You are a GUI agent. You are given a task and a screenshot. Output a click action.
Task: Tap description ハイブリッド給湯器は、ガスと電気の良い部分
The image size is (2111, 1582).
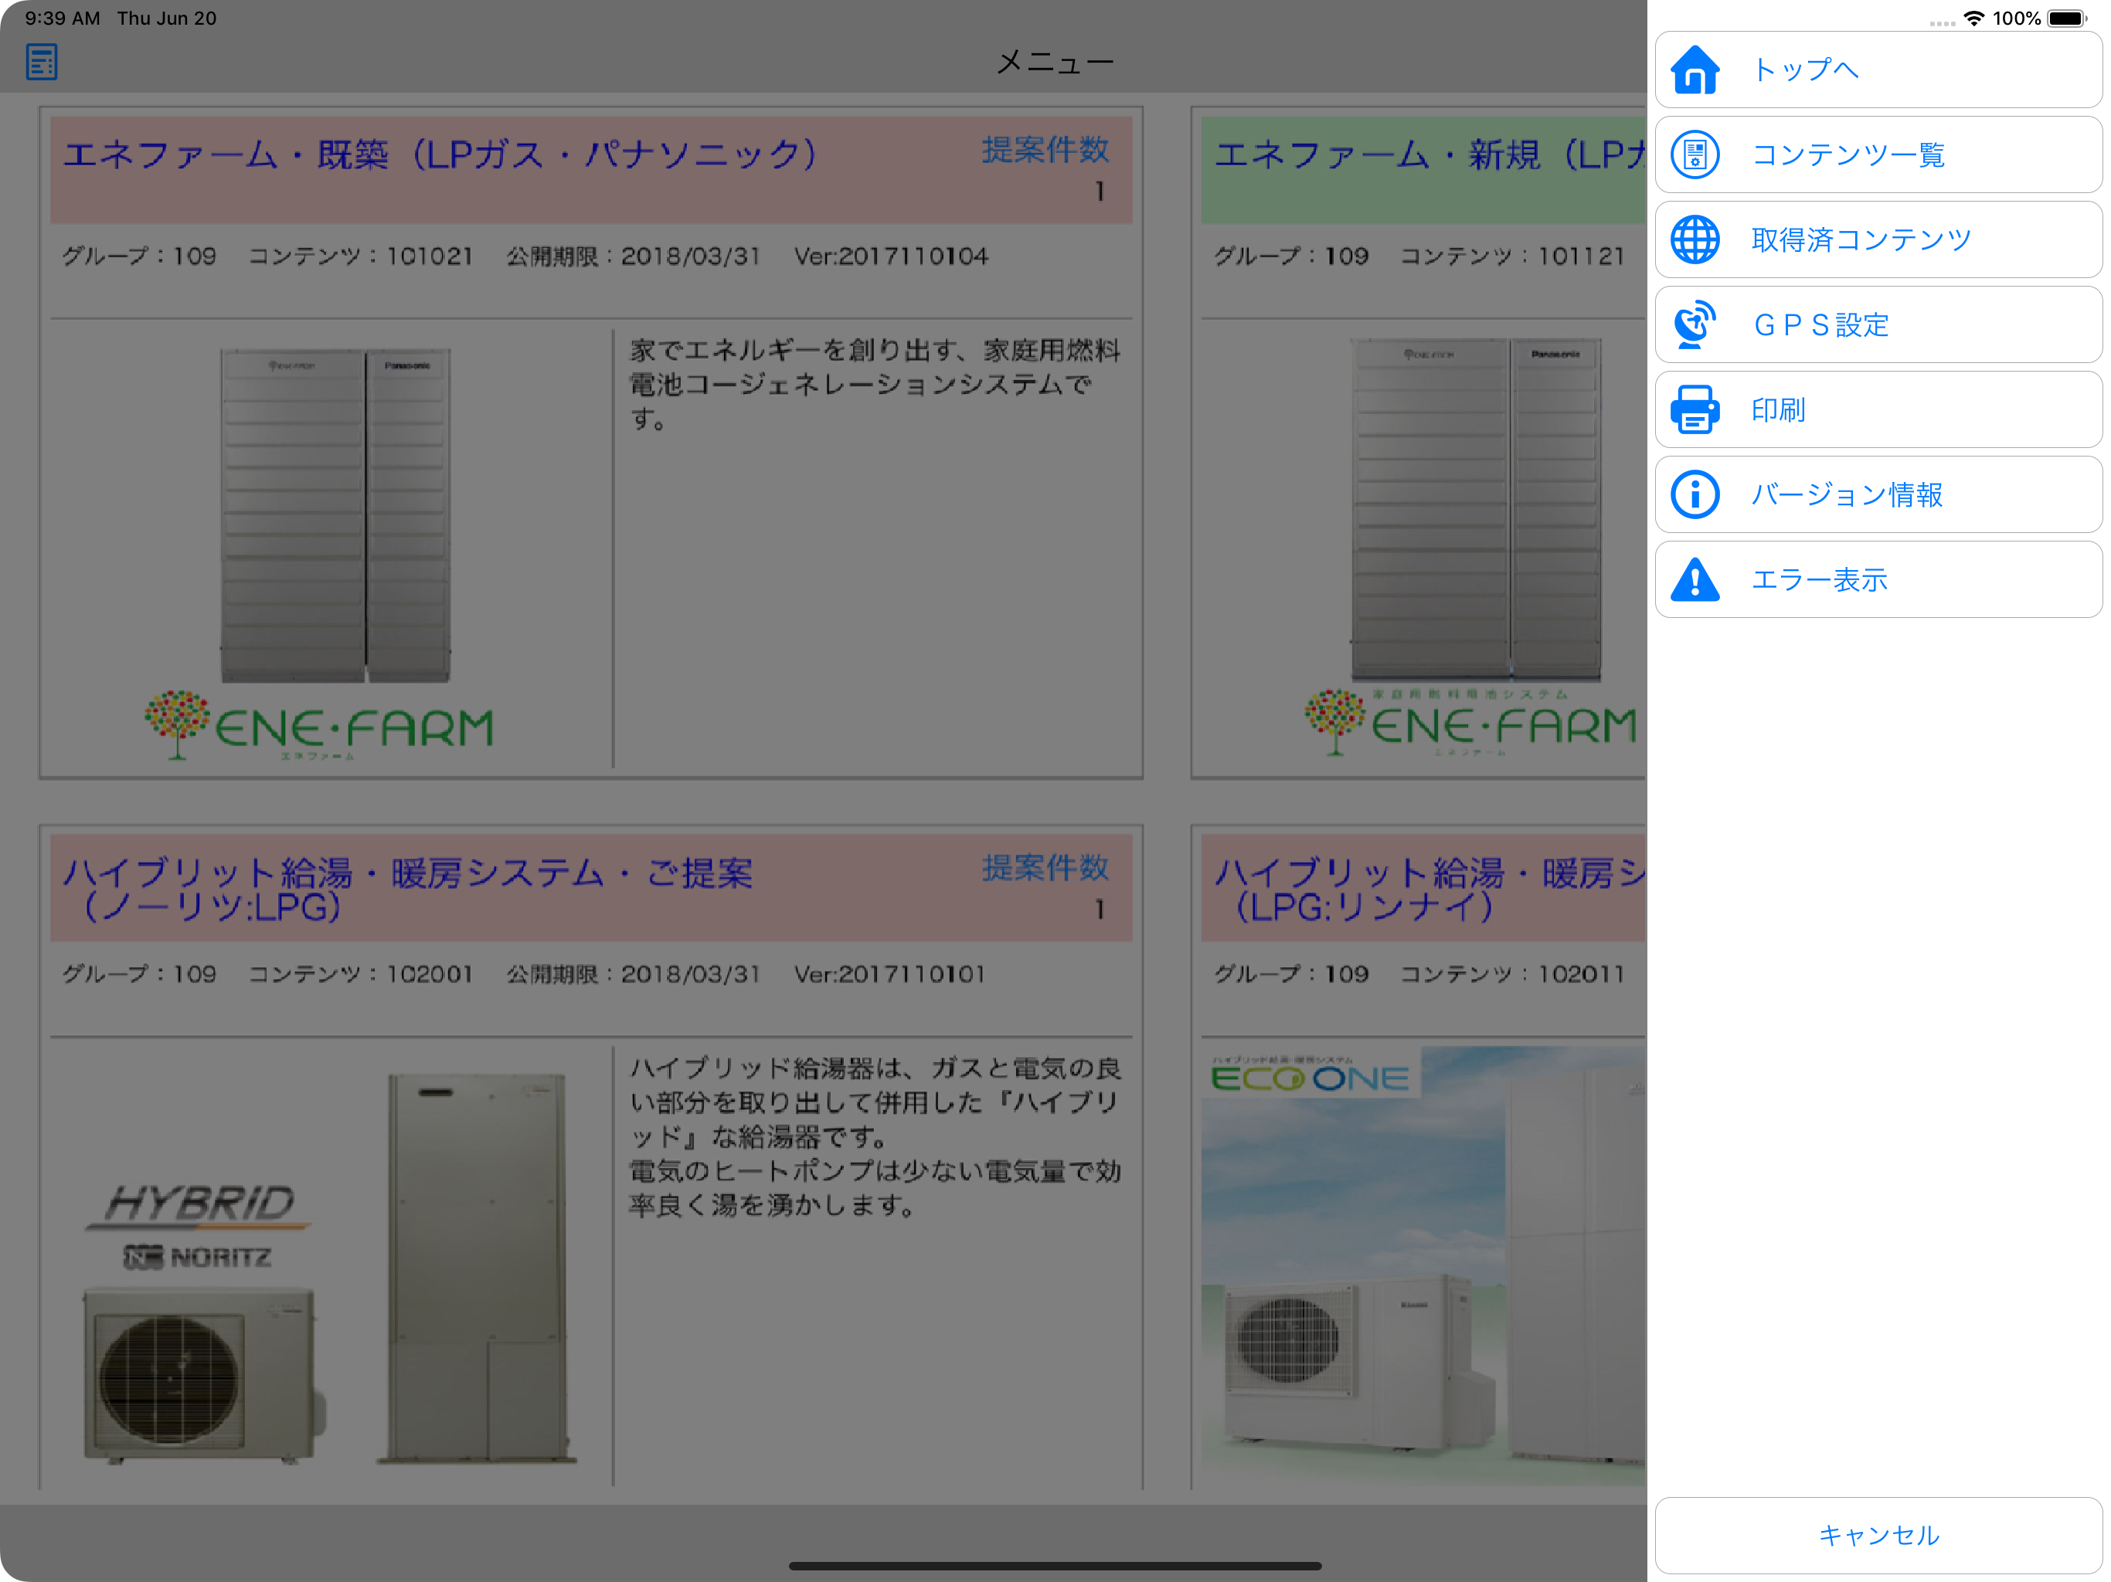tap(875, 1136)
